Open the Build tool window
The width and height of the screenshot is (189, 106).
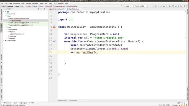coord(15,103)
